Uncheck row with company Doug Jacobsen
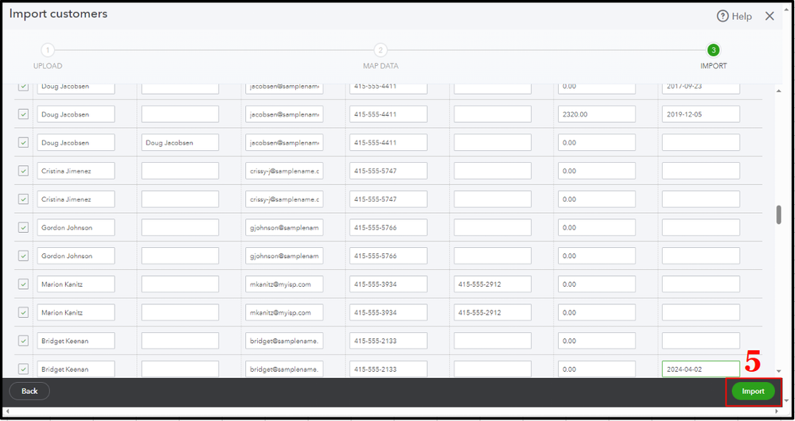 (x=23, y=143)
